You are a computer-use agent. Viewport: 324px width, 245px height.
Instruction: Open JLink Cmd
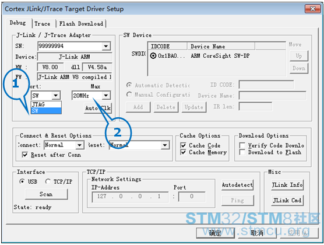click(x=287, y=201)
